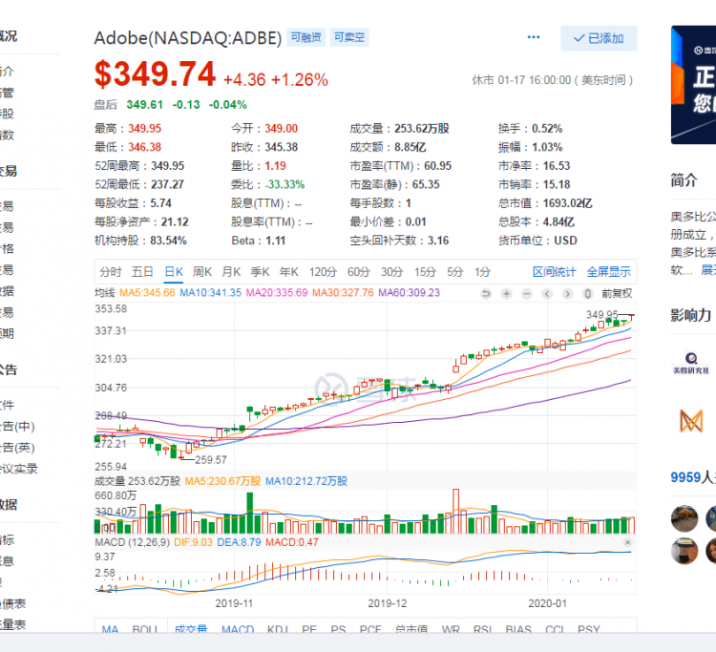Click MA60:309.23 moving average label

[x=410, y=293]
